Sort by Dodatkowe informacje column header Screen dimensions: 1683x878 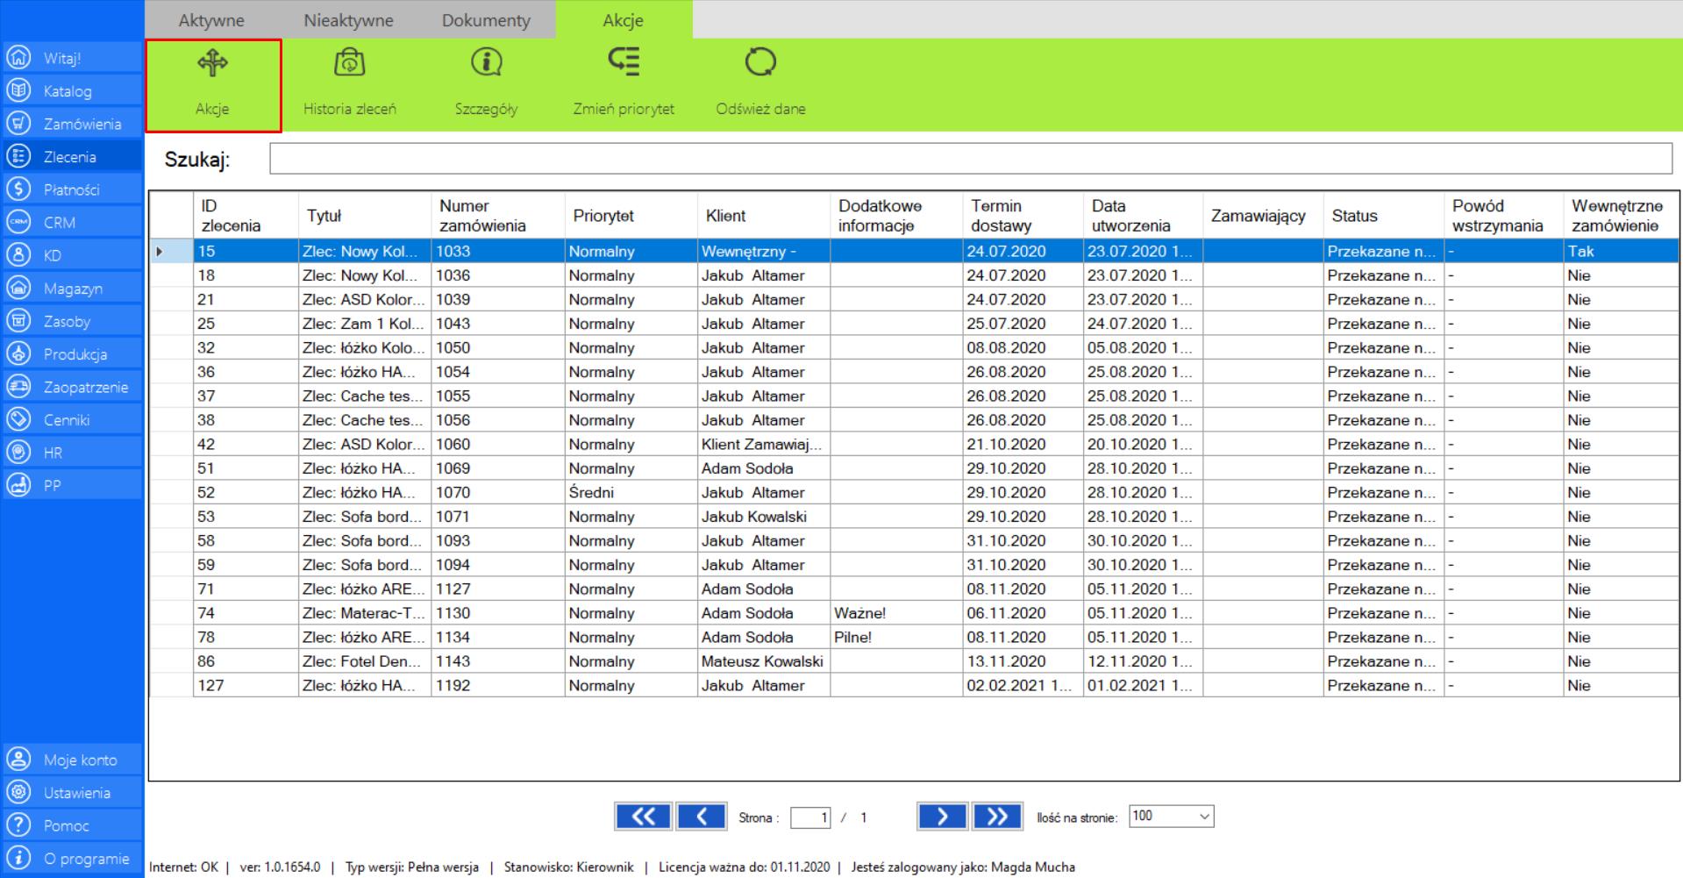tap(896, 216)
